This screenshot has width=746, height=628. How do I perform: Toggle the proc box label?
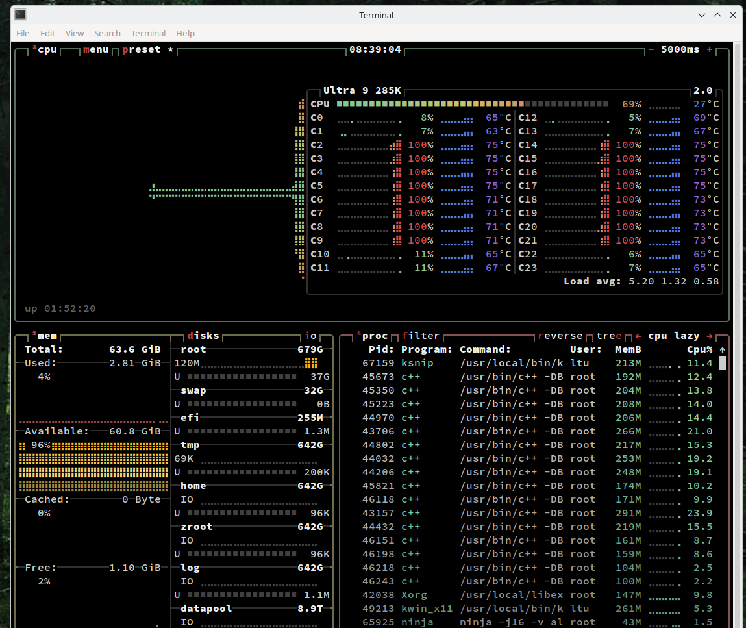tap(373, 336)
